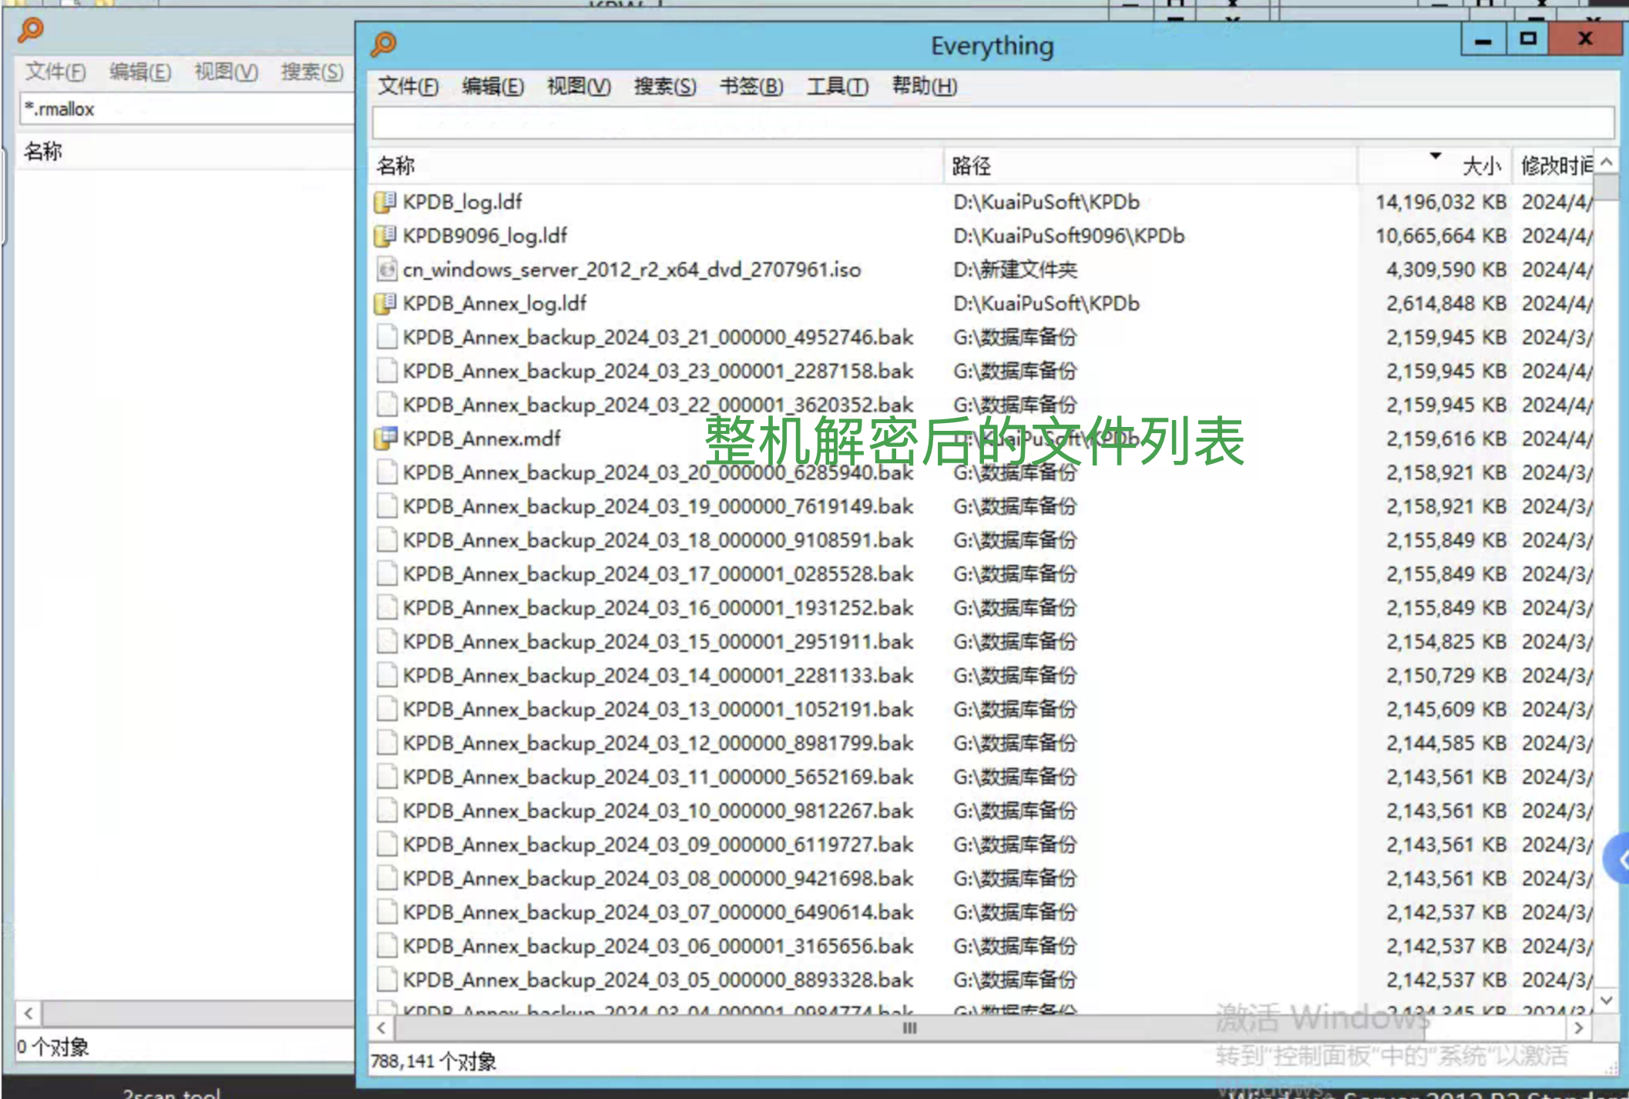Click icon of backup_2024_03_11_000000_5652169.bak

point(387,777)
